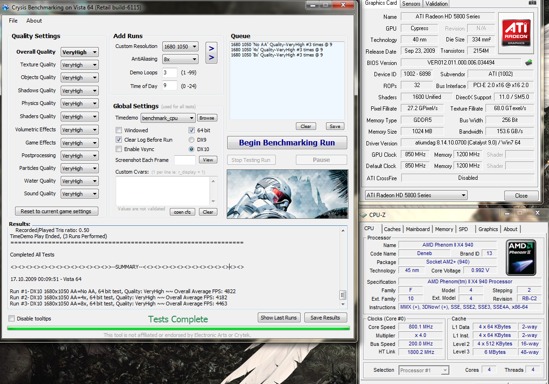
Task: Click Results log scrollbar down arrow
Action: tap(343, 304)
